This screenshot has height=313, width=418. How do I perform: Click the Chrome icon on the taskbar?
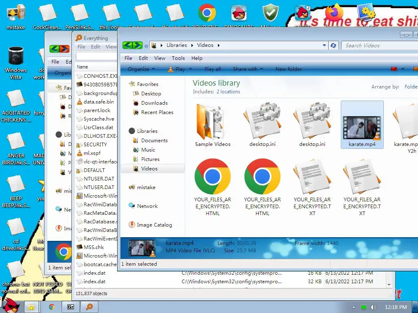pos(52,307)
